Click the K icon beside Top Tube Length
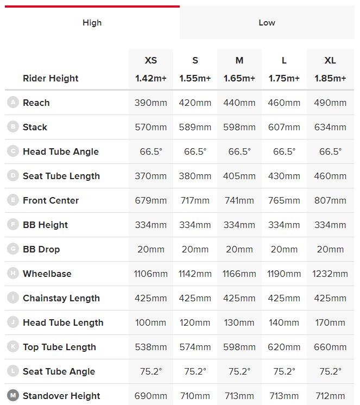 pyautogui.click(x=12, y=346)
